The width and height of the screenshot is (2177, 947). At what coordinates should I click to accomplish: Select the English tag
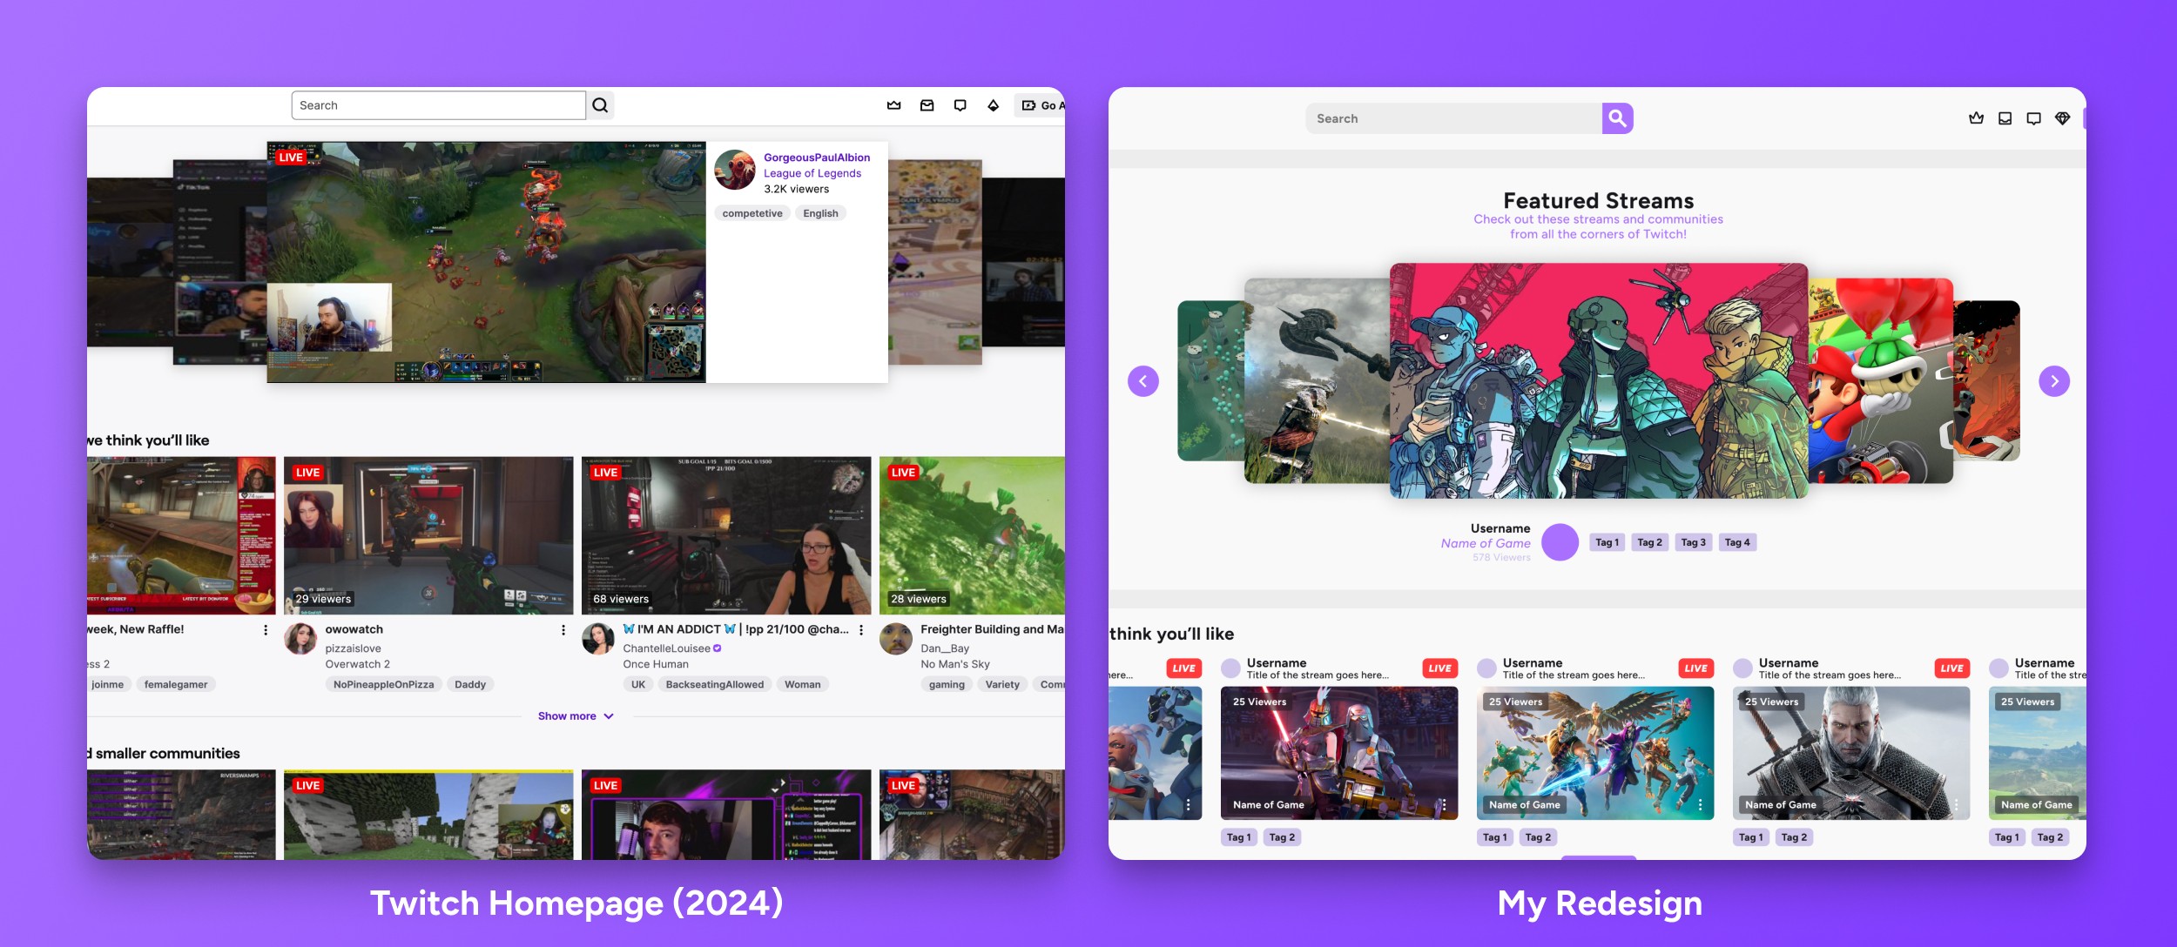pos(820,213)
